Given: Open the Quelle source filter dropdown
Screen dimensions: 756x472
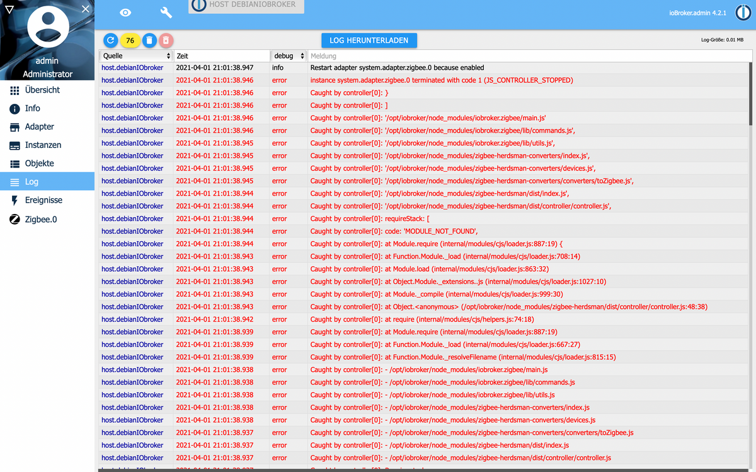Looking at the screenshot, I should [137, 56].
